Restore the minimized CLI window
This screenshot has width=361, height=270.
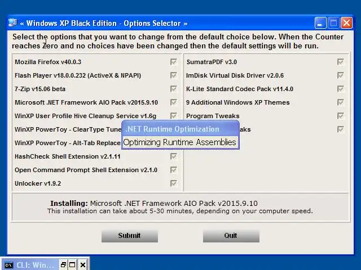[x=63, y=265]
